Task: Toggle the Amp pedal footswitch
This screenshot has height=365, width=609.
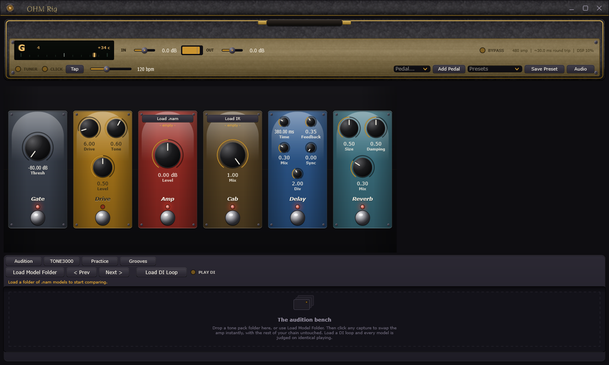Action: point(167,218)
